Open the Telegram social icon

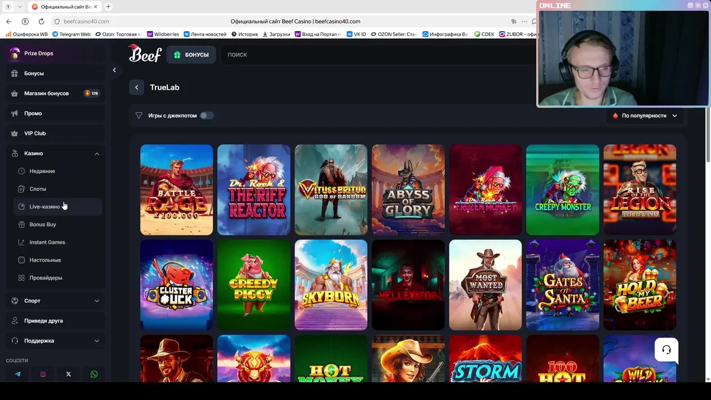[18, 374]
